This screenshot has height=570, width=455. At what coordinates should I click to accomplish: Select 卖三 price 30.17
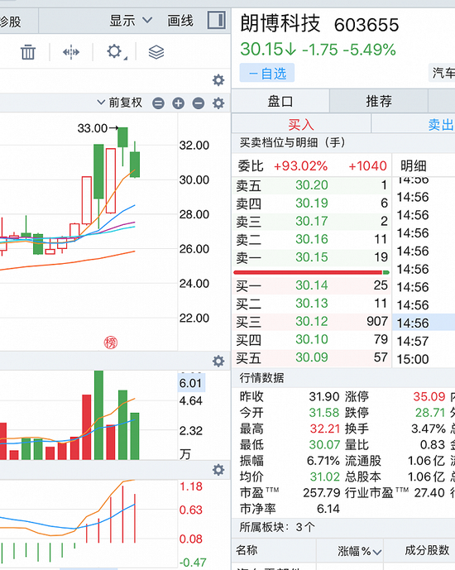311,222
